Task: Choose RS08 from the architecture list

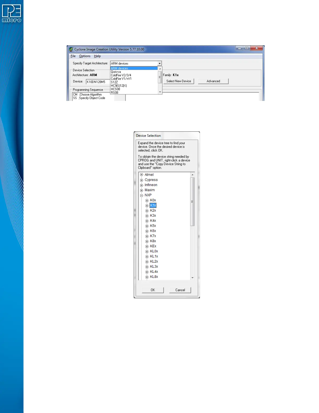Action: [134, 92]
